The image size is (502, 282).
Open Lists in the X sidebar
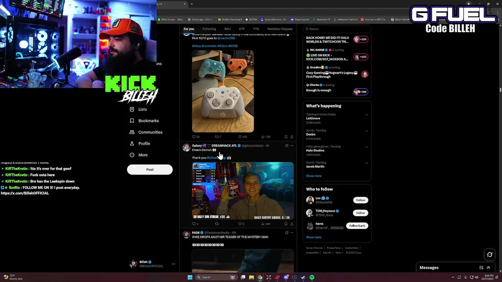(138, 109)
